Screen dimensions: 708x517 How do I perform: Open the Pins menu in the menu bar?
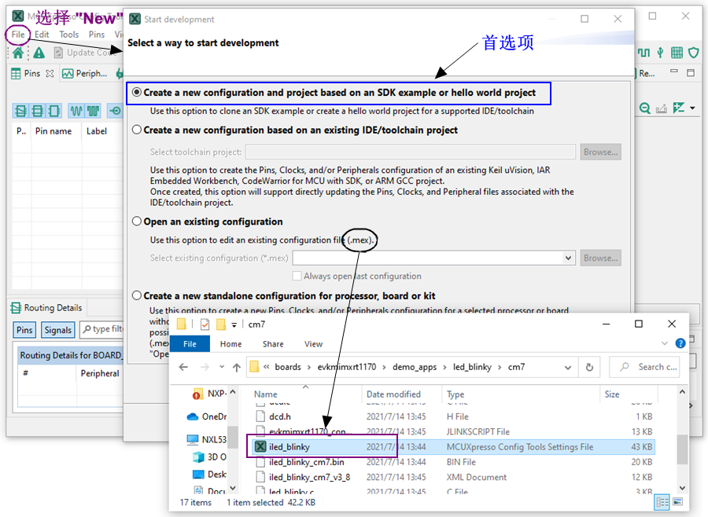pos(97,35)
